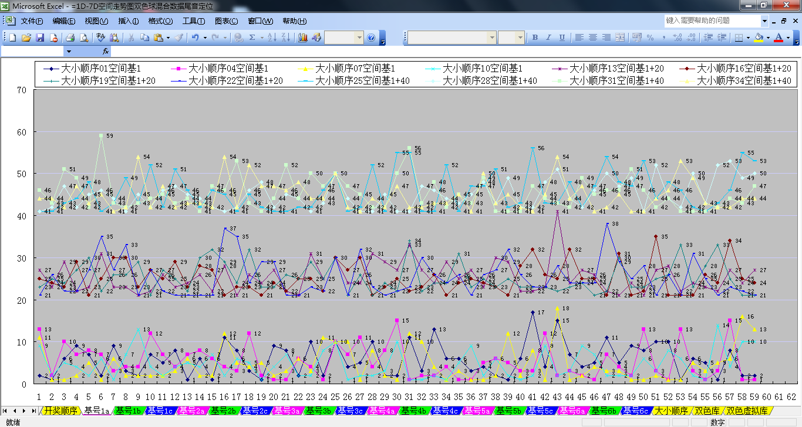Click the AutoSum sigma icon
802x427 pixels.
(x=252, y=38)
